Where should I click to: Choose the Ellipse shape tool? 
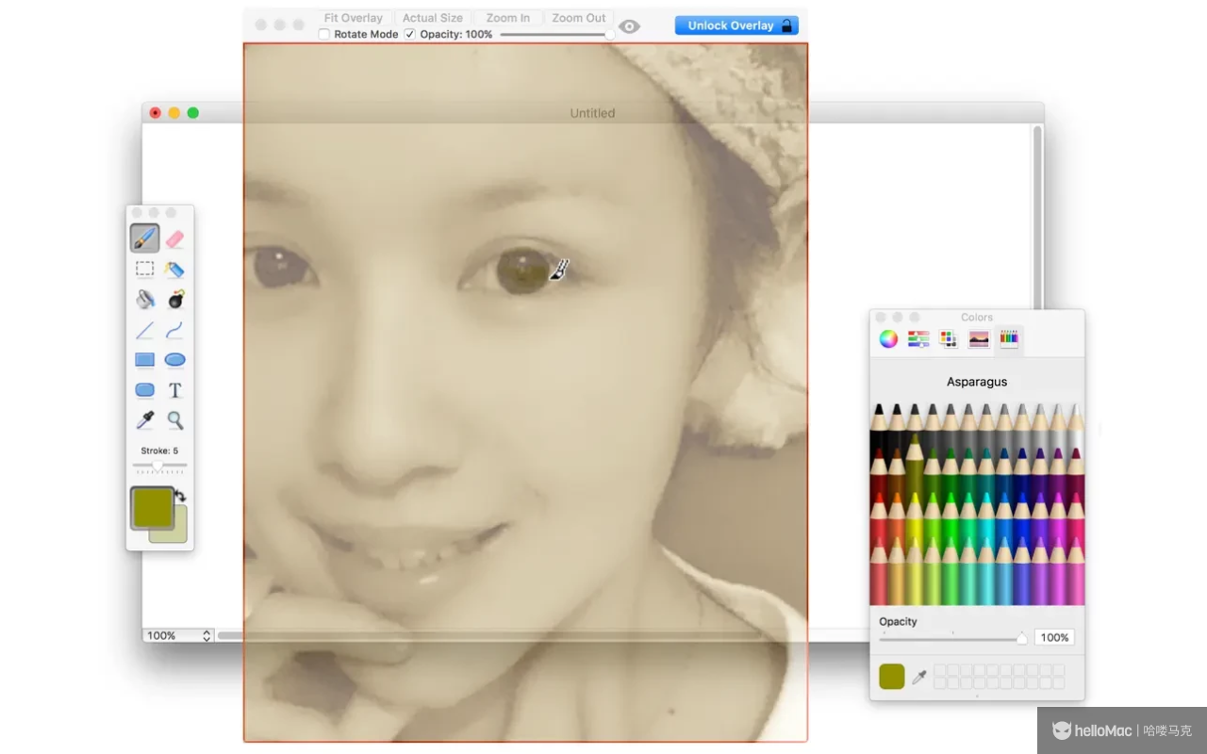tap(174, 360)
